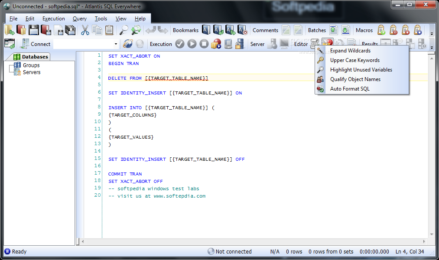Viewport: 439px width, 260px height.
Task: Click the Editor scroll script icon
Action: [315, 43]
